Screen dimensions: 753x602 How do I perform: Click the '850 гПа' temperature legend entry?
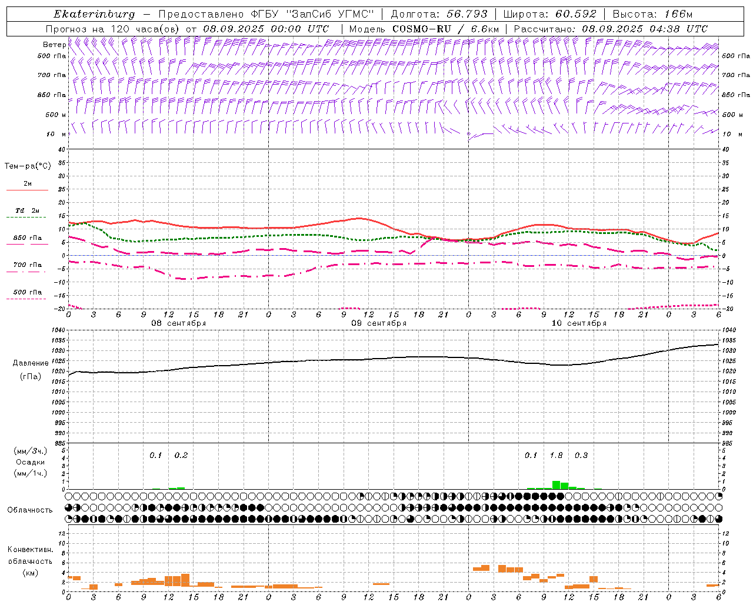[28, 238]
